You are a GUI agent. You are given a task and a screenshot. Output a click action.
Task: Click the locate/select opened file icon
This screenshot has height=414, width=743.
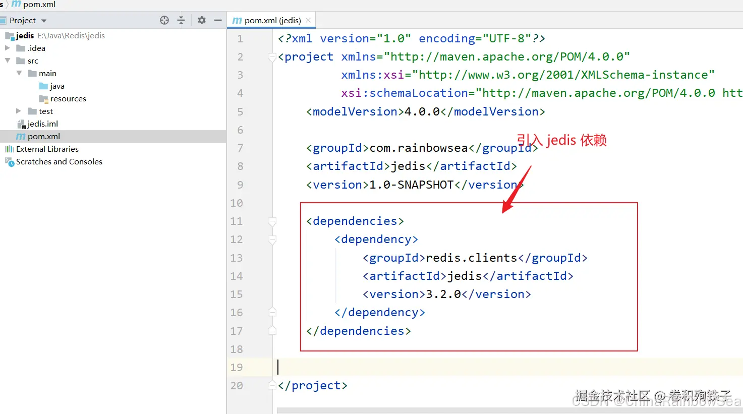coord(164,20)
